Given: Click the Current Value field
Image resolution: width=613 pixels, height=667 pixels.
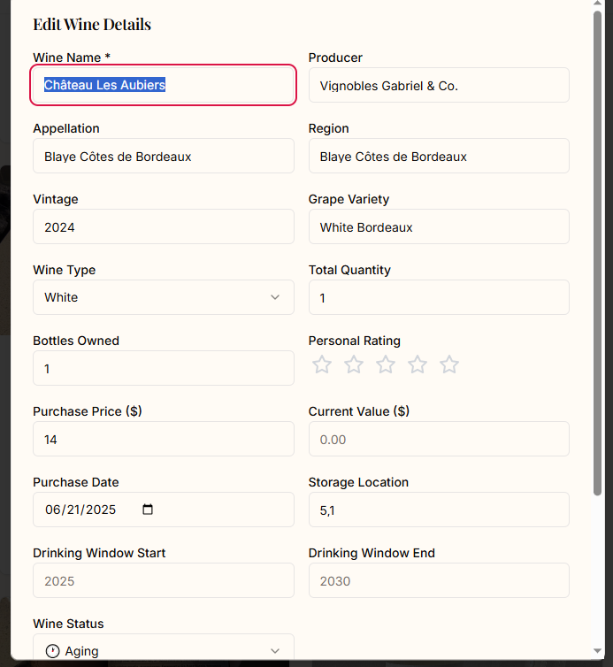Looking at the screenshot, I should point(439,439).
